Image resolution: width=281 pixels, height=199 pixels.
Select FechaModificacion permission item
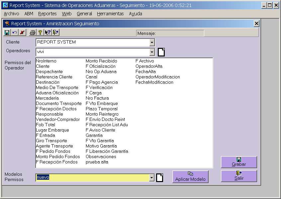tap(154, 82)
